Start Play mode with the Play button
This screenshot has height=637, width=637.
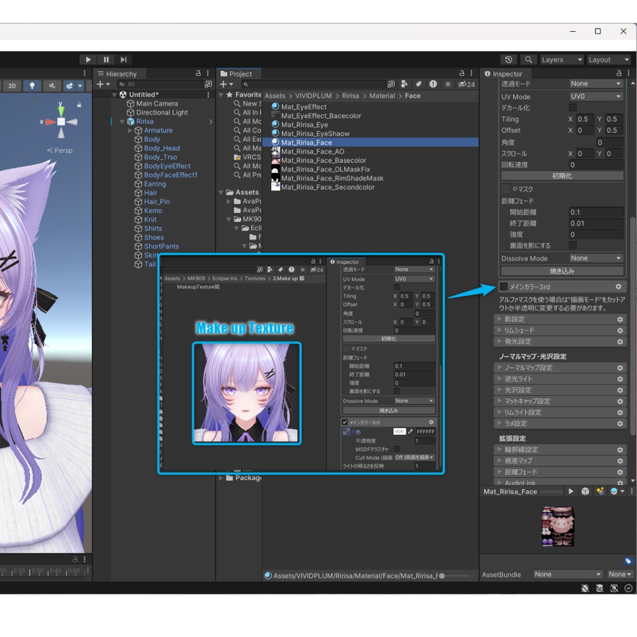point(88,60)
